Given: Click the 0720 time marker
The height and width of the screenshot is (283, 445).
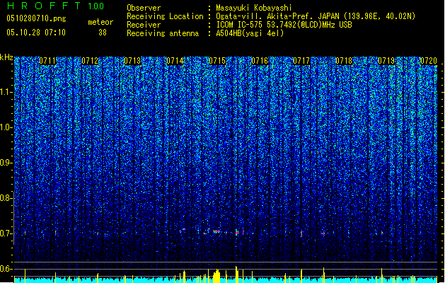Looking at the screenshot, I should (429, 61).
